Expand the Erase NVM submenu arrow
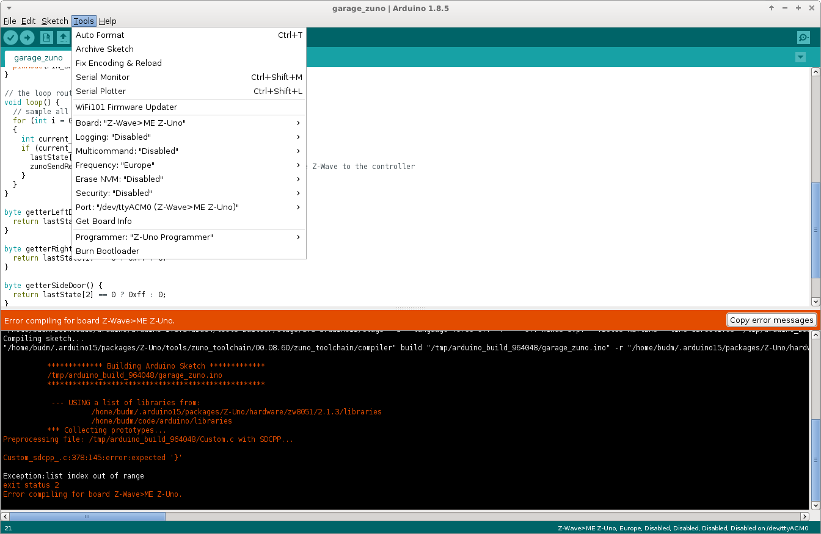 pyautogui.click(x=298, y=179)
